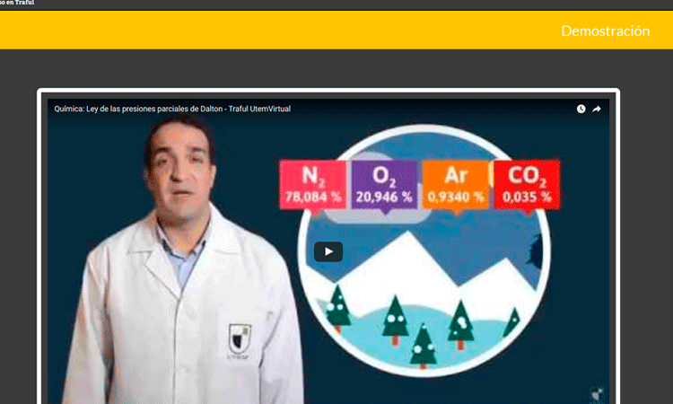Play the Dalton partial pressures video
Image resolution: width=673 pixels, height=404 pixels.
(x=328, y=251)
